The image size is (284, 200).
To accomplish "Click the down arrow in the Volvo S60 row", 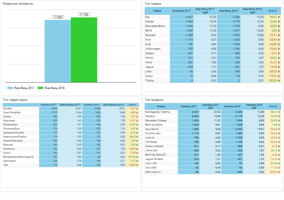I will coord(279,168).
